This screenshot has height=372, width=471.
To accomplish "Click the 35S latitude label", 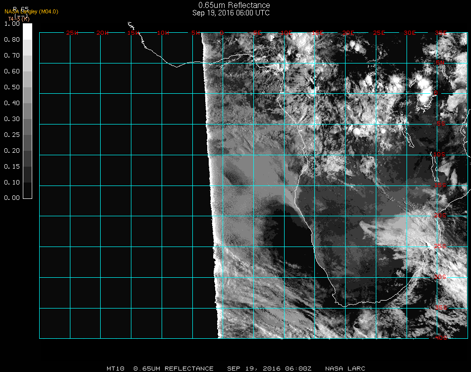I will [x=441, y=308].
